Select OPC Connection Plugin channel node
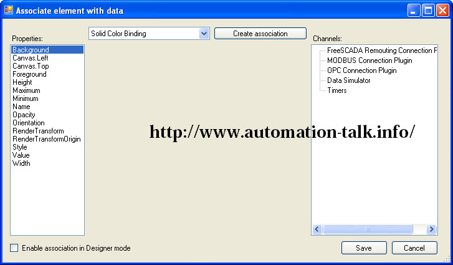 [x=361, y=70]
